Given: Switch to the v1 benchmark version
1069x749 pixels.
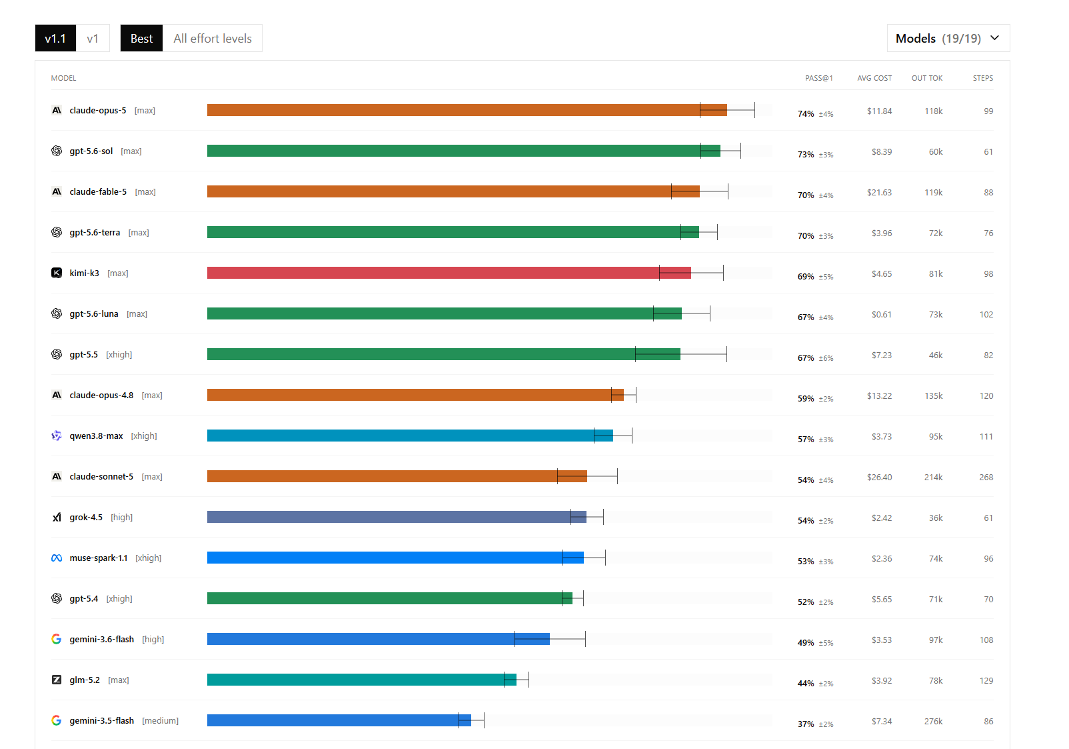Looking at the screenshot, I should pyautogui.click(x=93, y=38).
